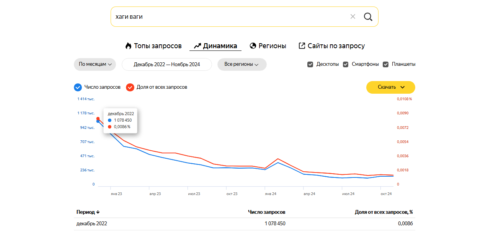
Task: Click the globe icon beside Регионы
Action: (x=253, y=46)
